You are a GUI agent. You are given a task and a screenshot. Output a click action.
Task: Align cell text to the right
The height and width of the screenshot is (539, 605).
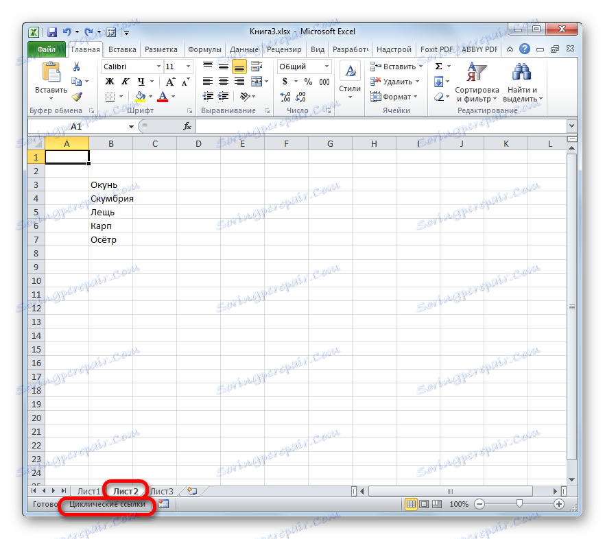(239, 82)
